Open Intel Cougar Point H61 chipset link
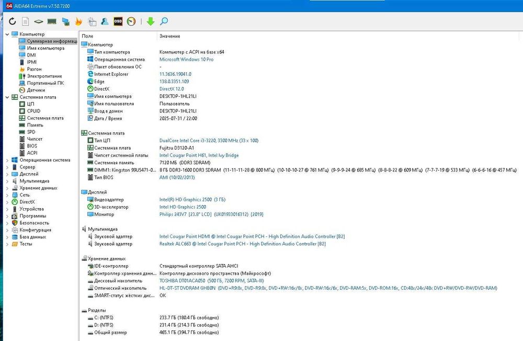 point(199,155)
